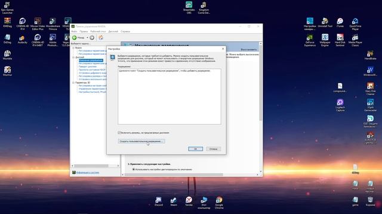
Task: Select the Поворот дисплея tree item
Action: point(88,67)
